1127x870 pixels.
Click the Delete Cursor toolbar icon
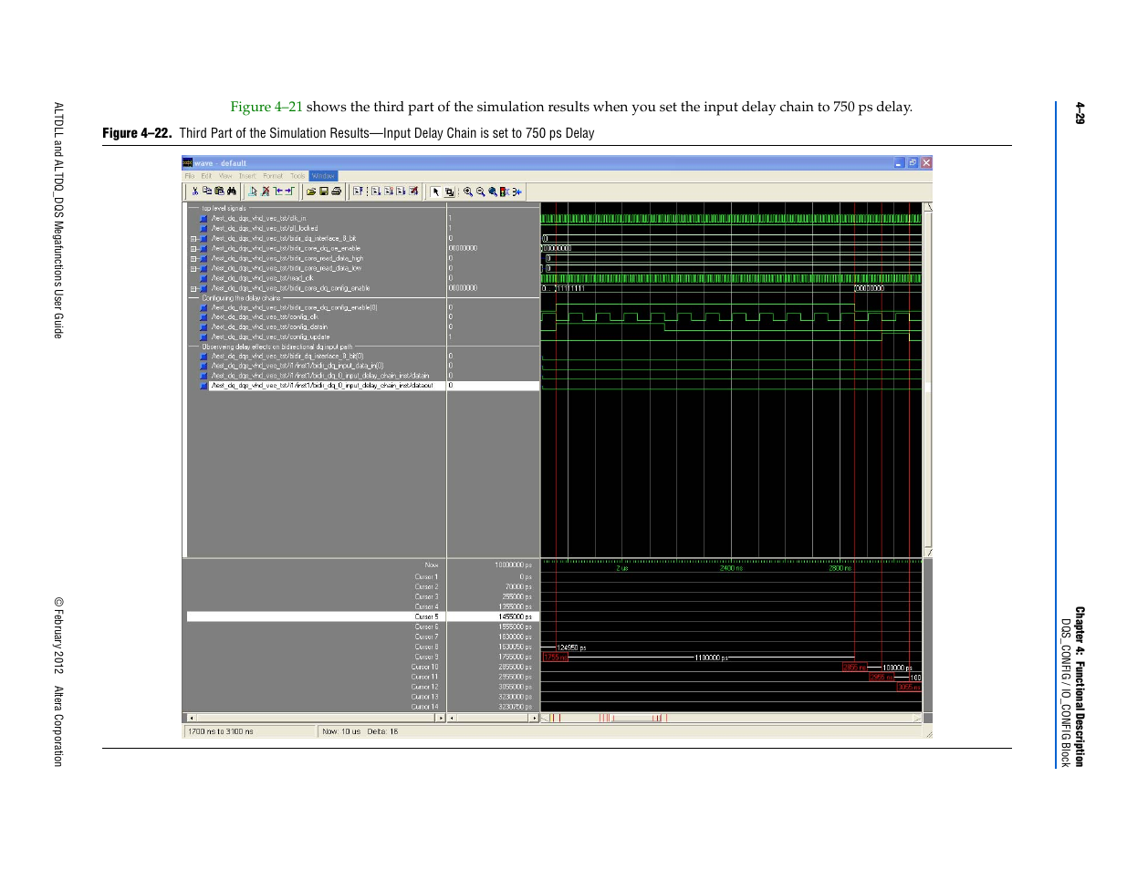266,192
